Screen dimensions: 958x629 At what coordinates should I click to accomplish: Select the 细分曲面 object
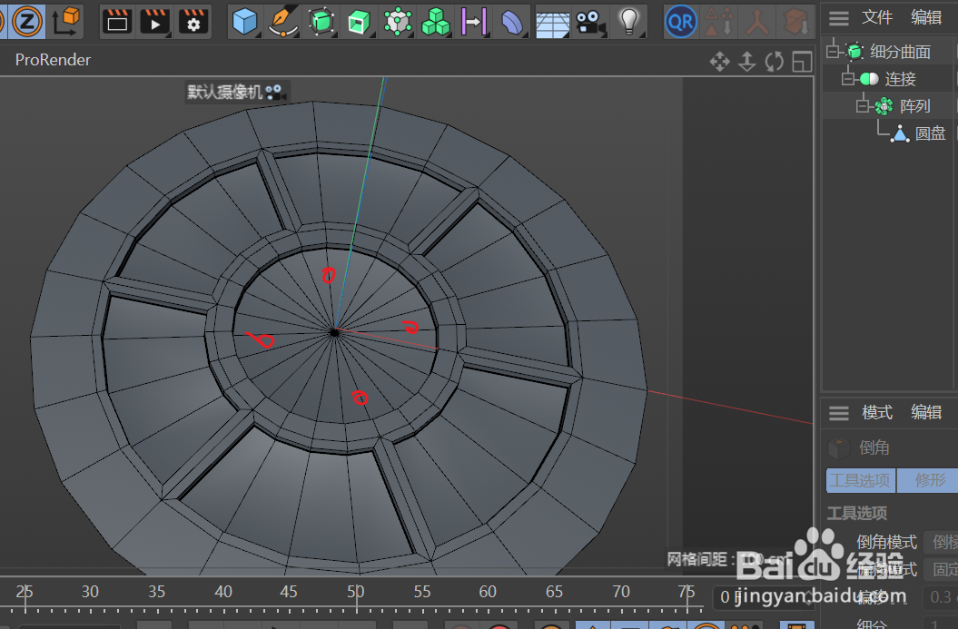click(x=900, y=52)
